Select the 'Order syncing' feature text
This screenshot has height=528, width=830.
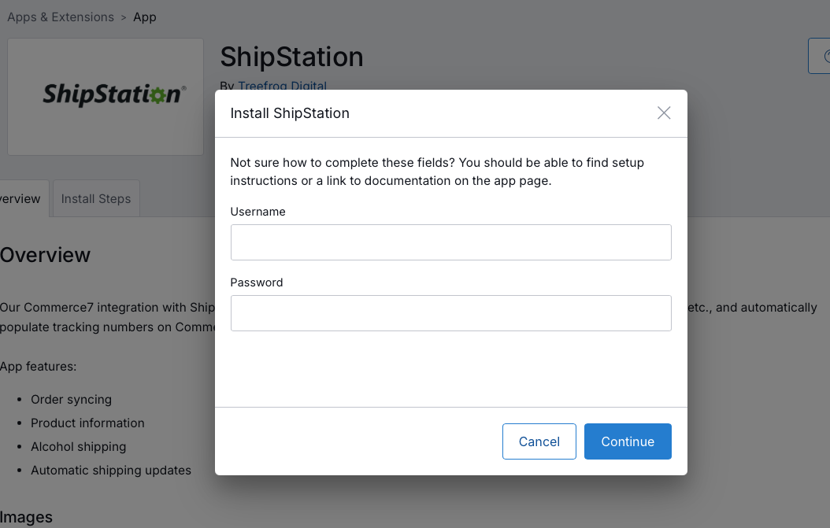(71, 400)
